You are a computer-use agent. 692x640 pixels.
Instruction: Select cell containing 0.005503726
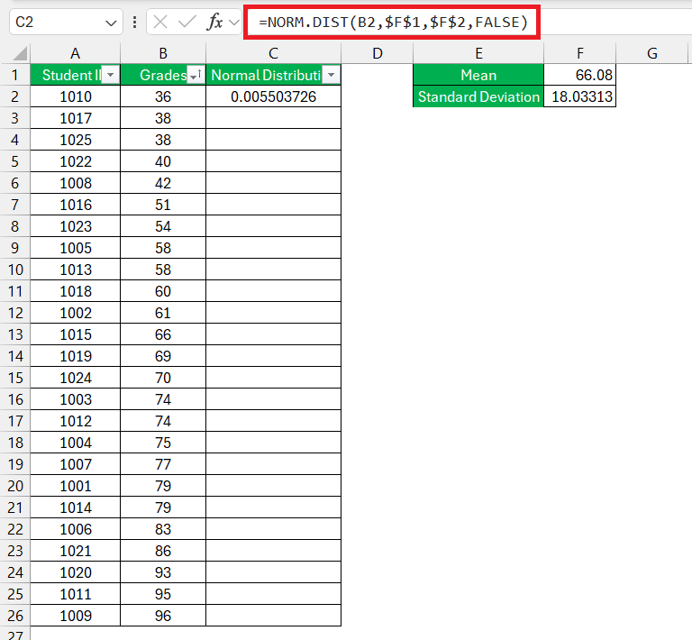click(273, 96)
